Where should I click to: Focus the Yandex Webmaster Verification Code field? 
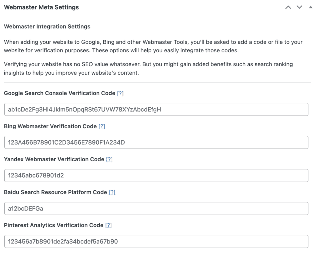(156, 175)
